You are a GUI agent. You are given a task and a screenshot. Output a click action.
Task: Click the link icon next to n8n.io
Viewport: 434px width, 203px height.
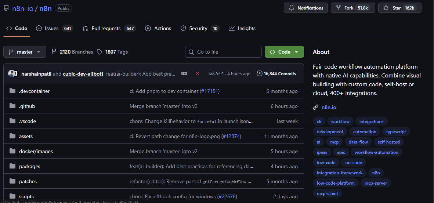(x=316, y=107)
